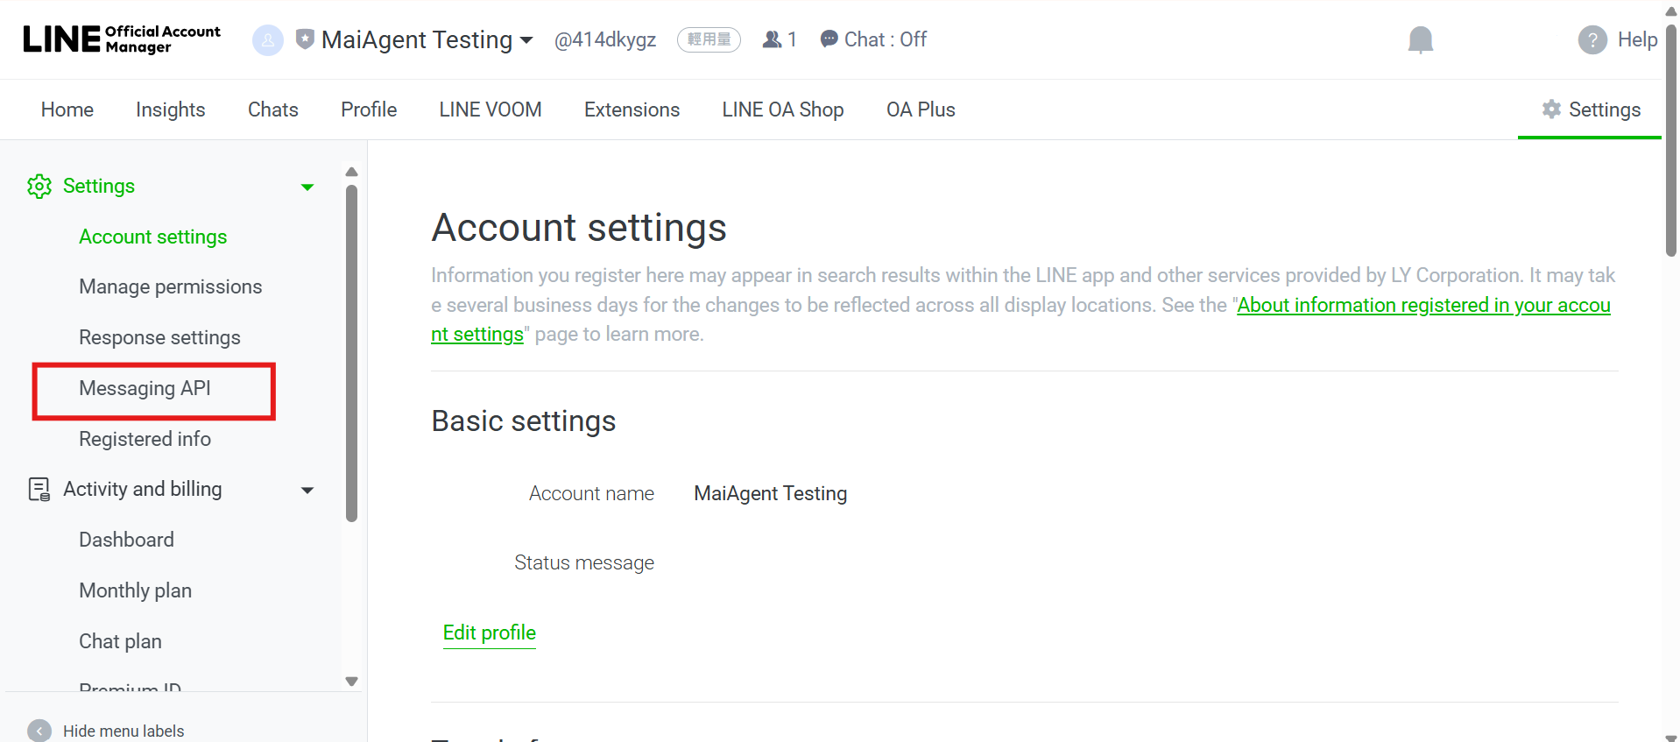
Task: Open the LINE VOOM tab
Action: [490, 110]
